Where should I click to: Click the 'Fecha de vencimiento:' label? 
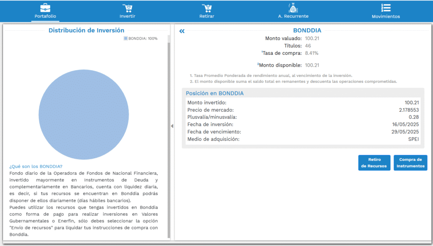[x=214, y=132]
